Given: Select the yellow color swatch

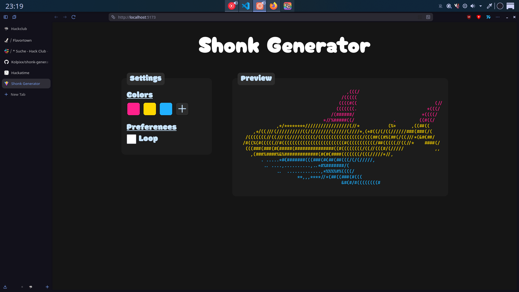Looking at the screenshot, I should [150, 109].
